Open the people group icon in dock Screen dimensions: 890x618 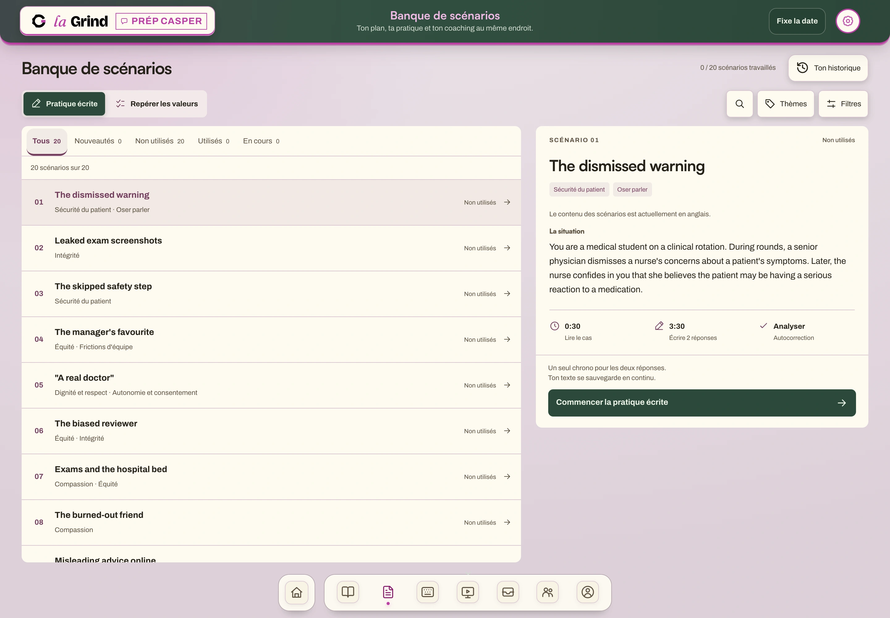tap(548, 592)
